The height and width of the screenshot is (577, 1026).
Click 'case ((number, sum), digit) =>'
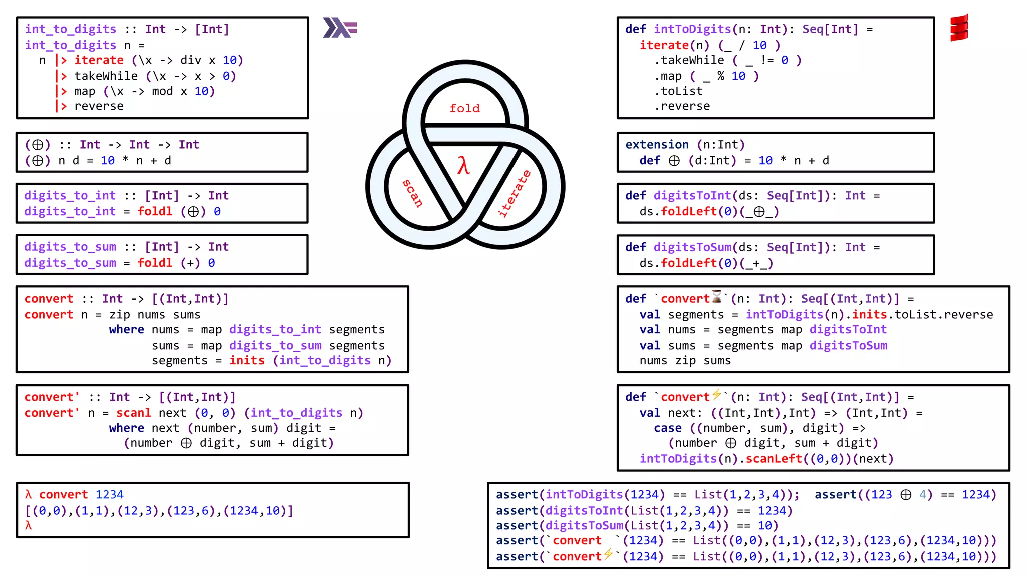(x=759, y=428)
